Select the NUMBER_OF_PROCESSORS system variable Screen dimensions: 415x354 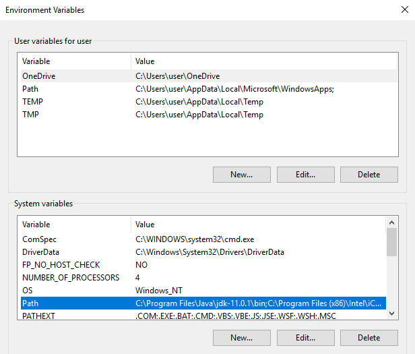click(203, 277)
